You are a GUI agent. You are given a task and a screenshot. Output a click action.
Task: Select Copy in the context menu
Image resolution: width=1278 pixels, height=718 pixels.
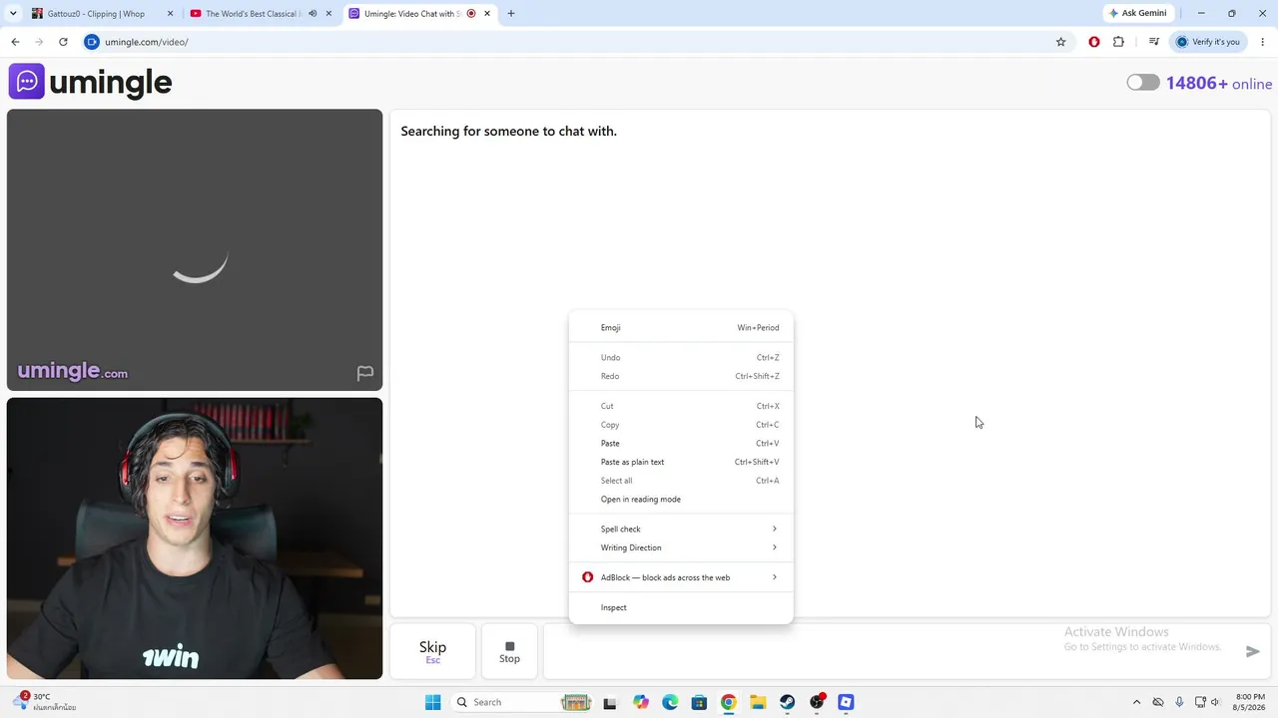(681, 425)
